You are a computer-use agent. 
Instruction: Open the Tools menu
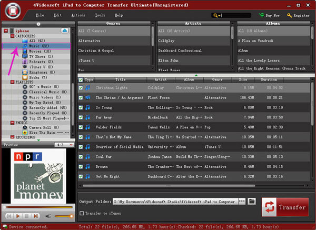click(x=100, y=16)
